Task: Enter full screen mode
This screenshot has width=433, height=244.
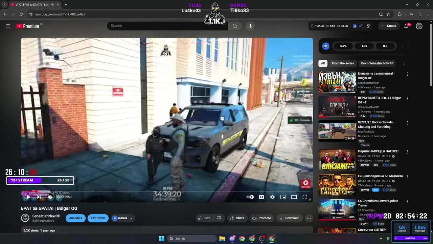Action: [x=305, y=197]
